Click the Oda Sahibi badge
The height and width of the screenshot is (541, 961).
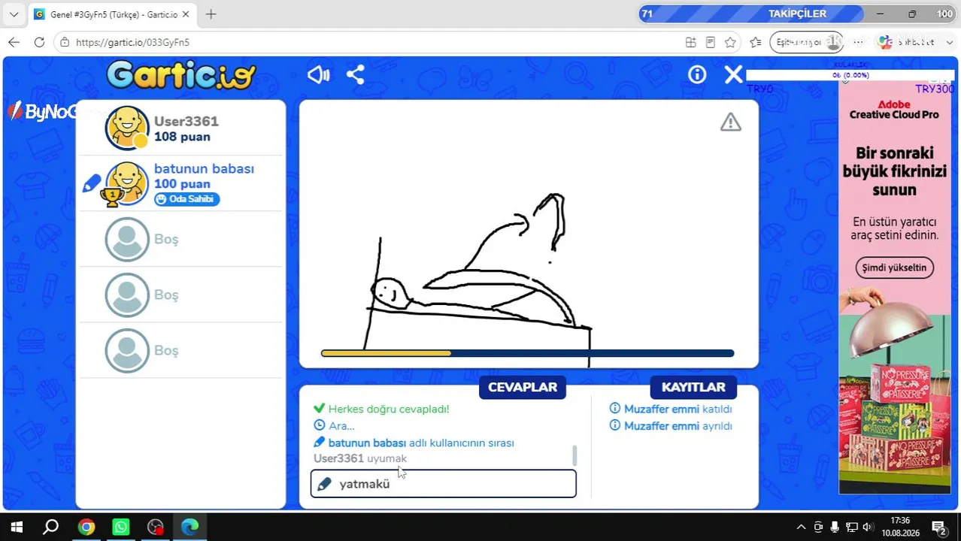point(187,199)
